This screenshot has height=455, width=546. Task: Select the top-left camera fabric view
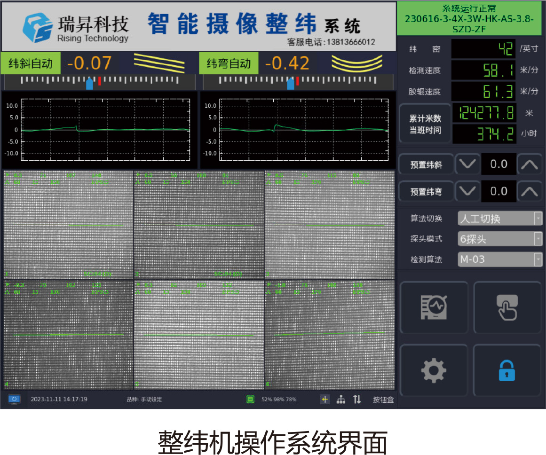click(x=68, y=225)
